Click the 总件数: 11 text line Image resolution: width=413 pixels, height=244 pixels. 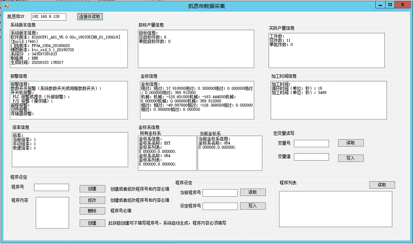pyautogui.click(x=280, y=40)
